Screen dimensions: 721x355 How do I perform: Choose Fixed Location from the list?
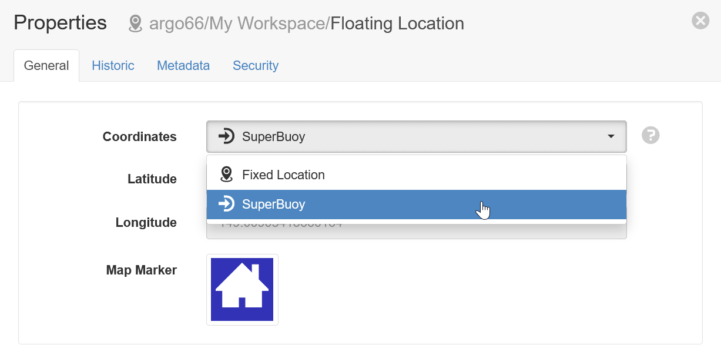[416, 175]
